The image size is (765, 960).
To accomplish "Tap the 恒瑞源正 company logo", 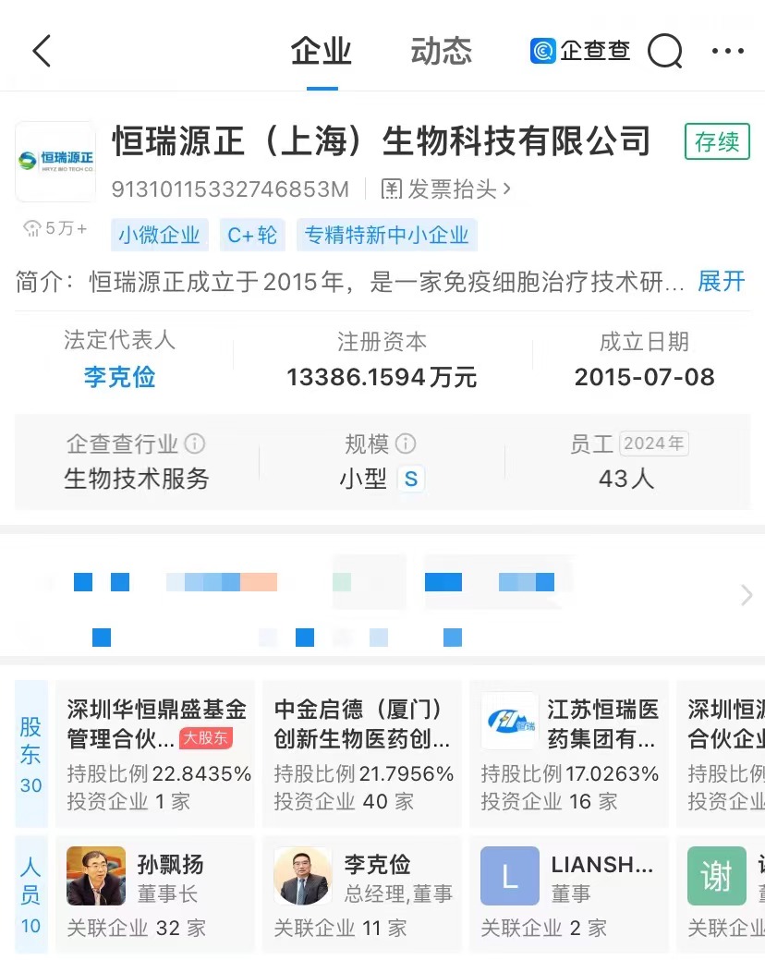I will click(55, 162).
